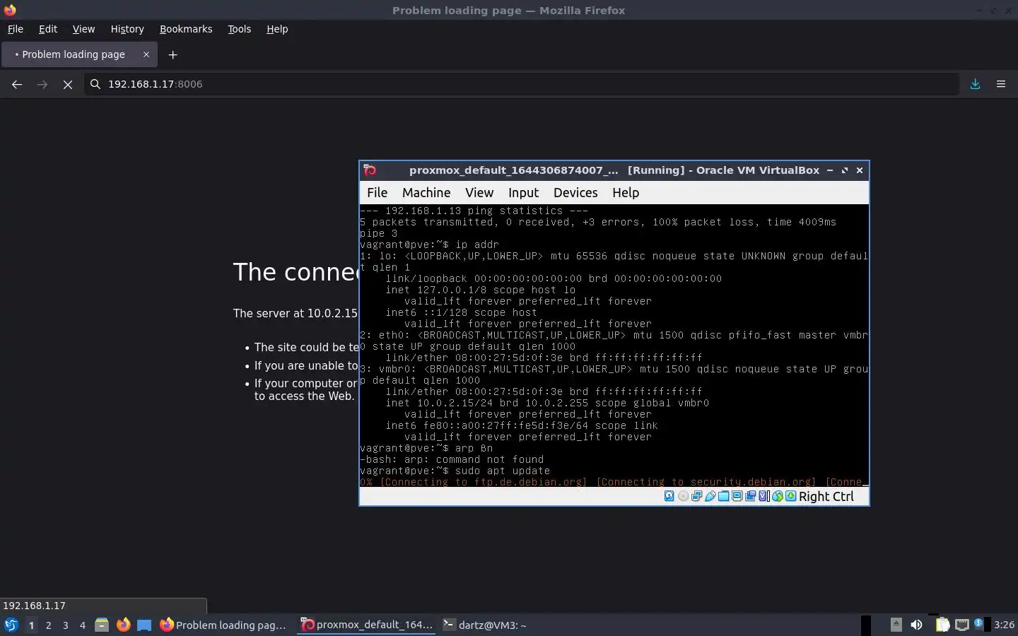Click the network adapters indicator in VirtualBox
1018x636 pixels.
click(x=696, y=496)
